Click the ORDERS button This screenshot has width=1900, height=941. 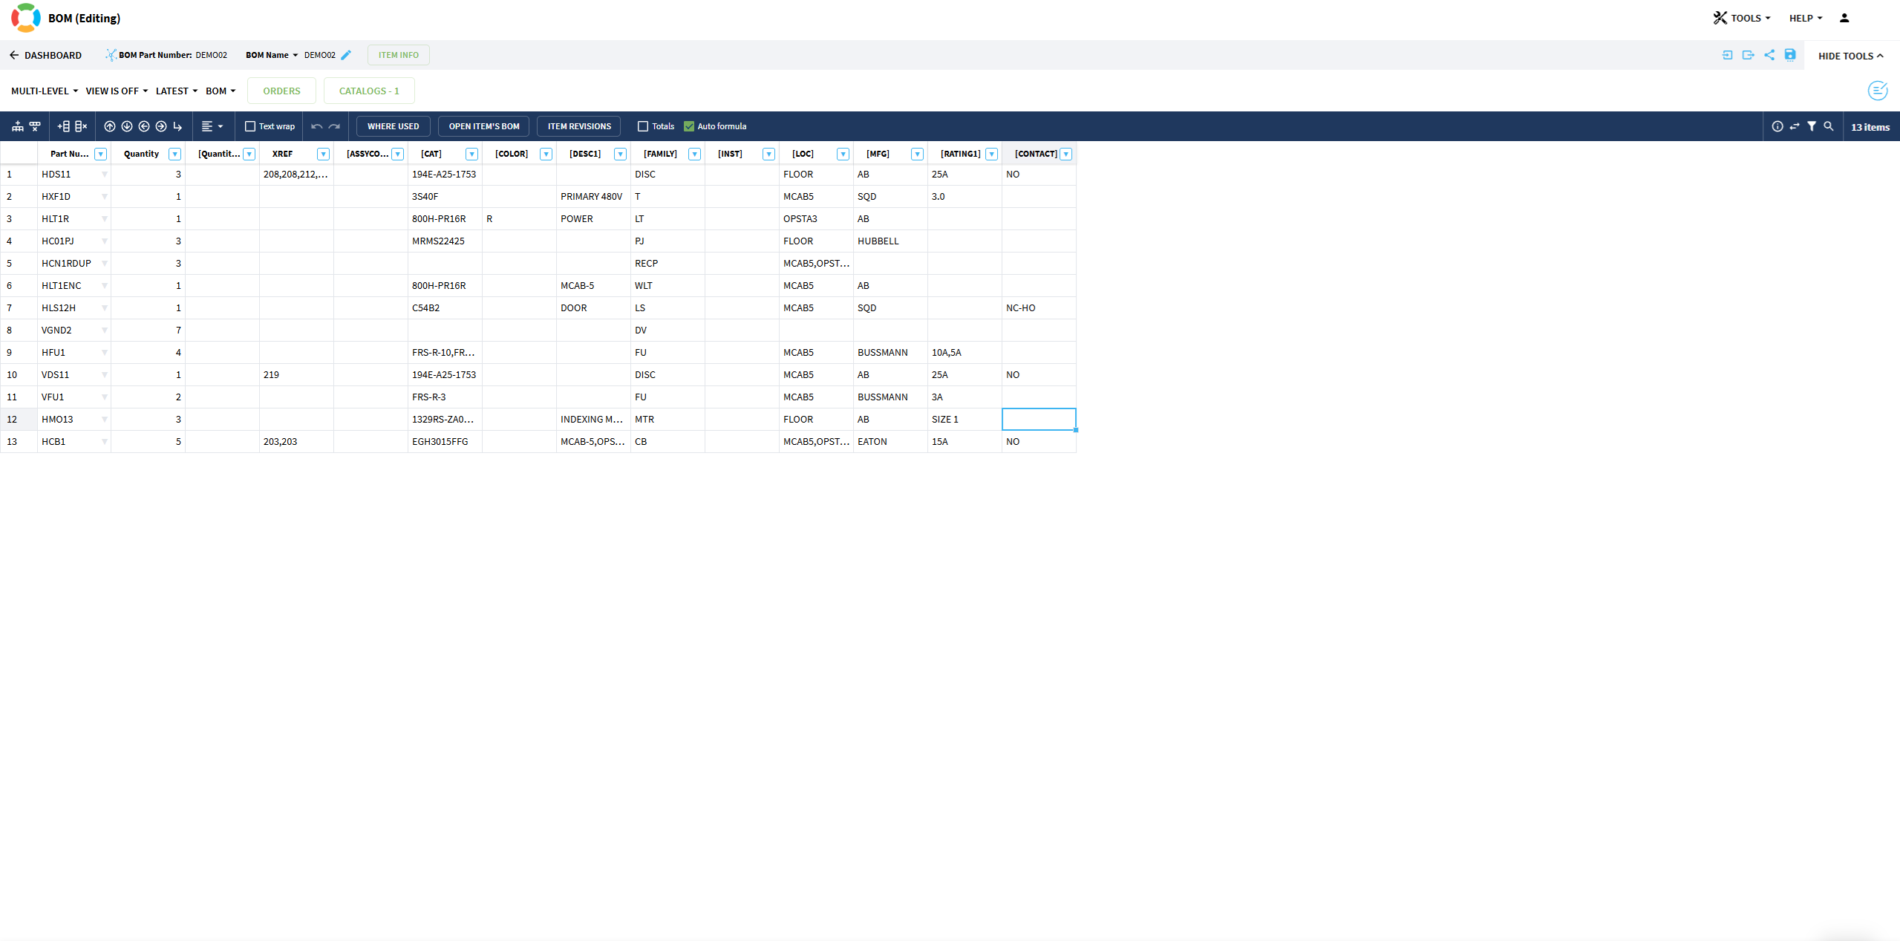(281, 91)
